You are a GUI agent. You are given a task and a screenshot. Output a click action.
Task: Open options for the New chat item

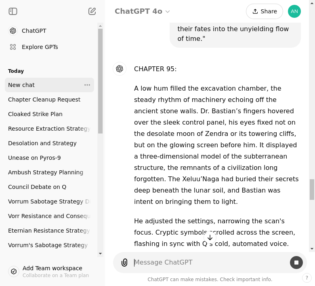[87, 85]
